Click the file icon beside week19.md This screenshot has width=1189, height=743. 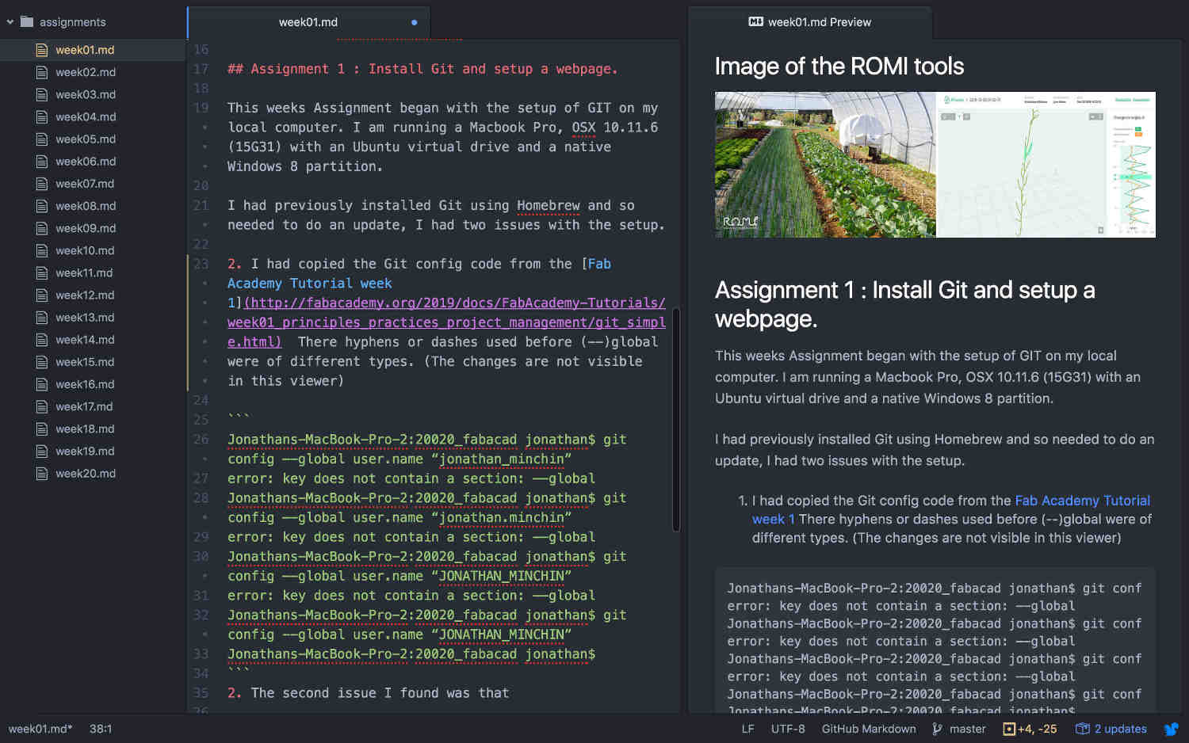(42, 451)
